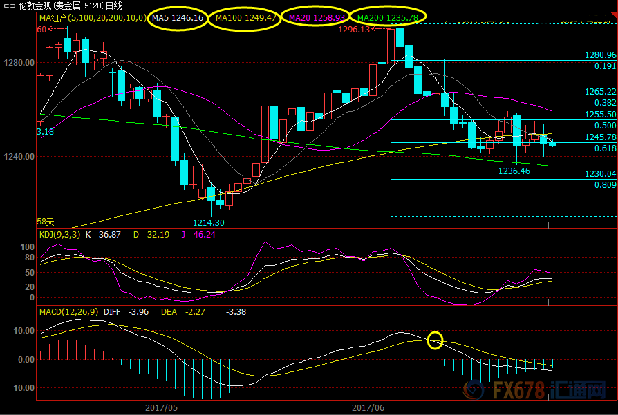Click the 1236.46 recent low price label
This screenshot has width=618, height=415.
pos(514,171)
